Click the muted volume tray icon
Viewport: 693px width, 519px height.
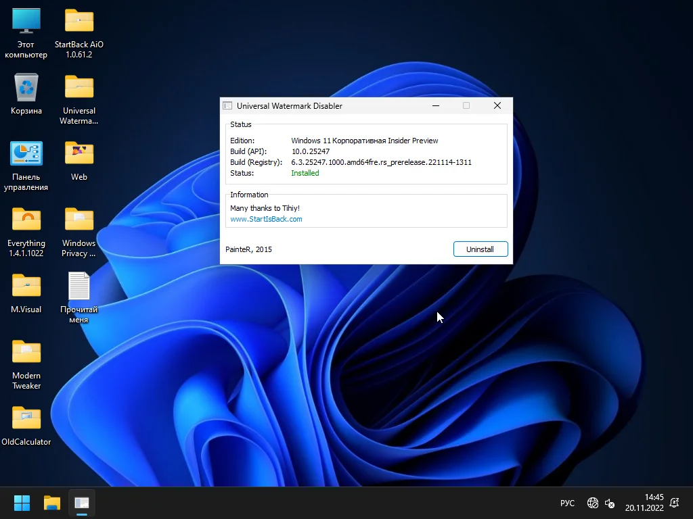pos(610,503)
